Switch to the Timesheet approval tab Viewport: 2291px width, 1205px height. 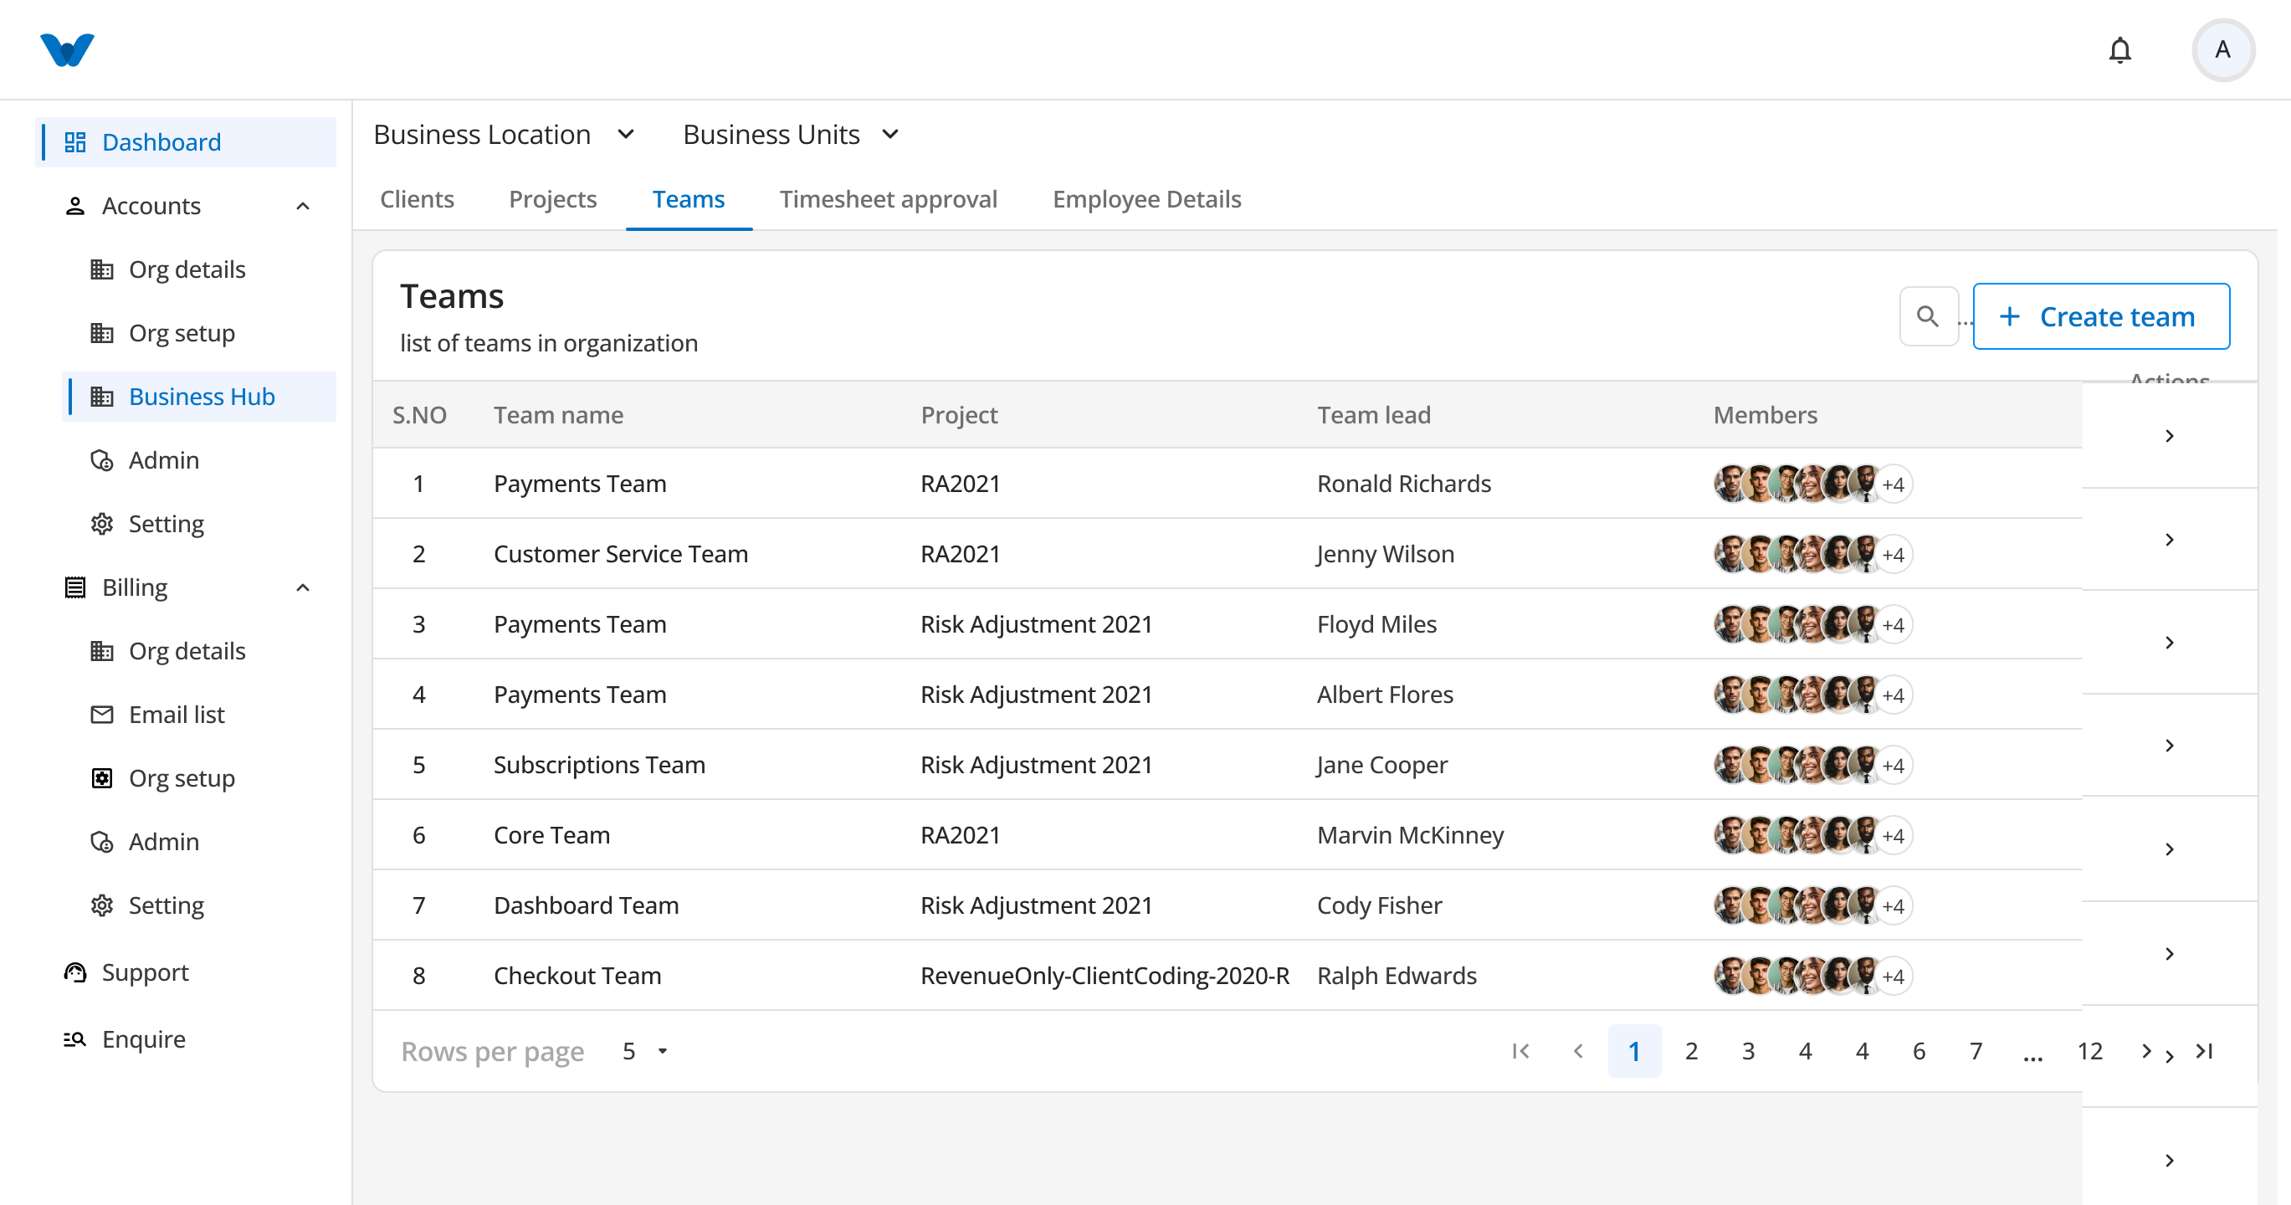pos(889,199)
